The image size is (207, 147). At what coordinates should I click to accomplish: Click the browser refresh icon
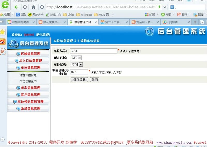point(25,7)
